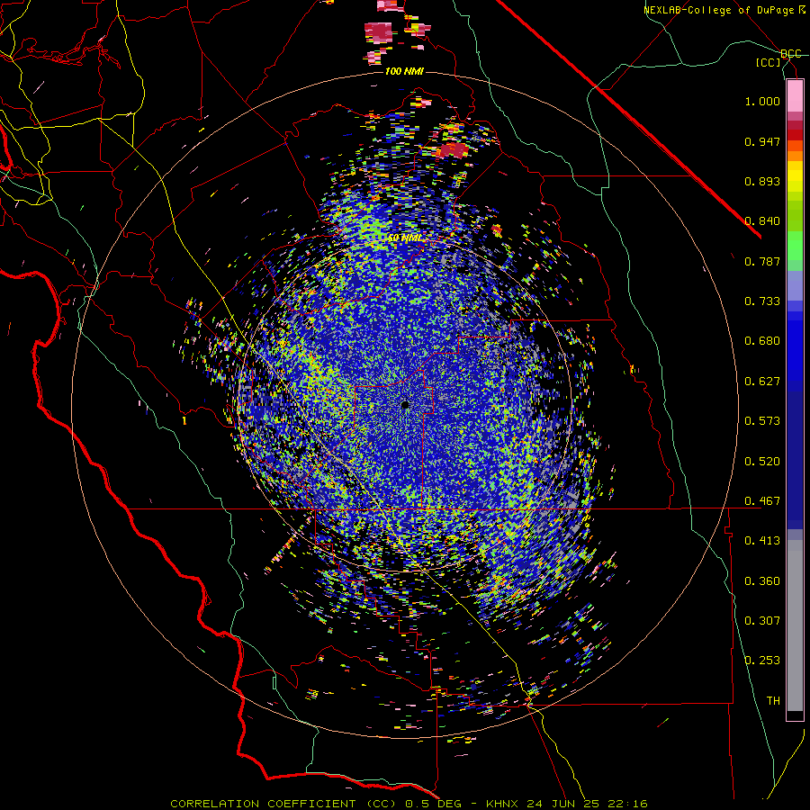Select the 0.680 legend value
Image resolution: width=810 pixels, height=810 pixels.
(762, 341)
